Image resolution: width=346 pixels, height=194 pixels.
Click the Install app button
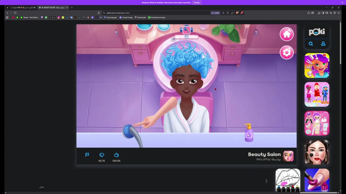click(x=215, y=13)
